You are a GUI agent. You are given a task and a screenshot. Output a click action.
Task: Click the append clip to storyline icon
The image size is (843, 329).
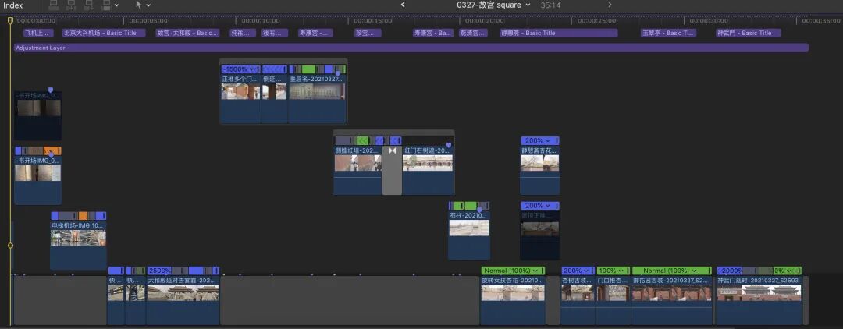89,5
